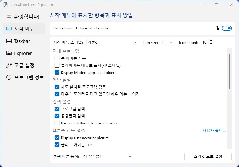
Task: Click the Icon count value field
Action: coord(205,42)
